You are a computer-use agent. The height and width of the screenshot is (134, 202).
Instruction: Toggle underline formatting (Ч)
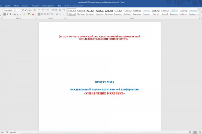pos(10,14)
